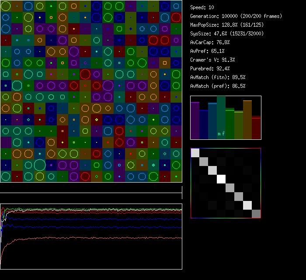Screen dimensions: 306x280
Task: Click the bottom-left corner grid cell
Action: coord(6,176)
